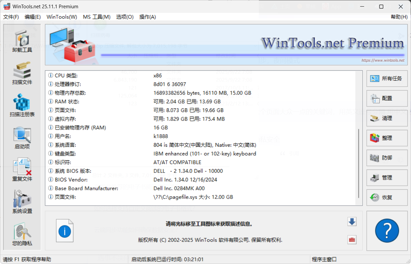
Task: Click the WinTools.net app icon in title bar
Action: point(7,6)
